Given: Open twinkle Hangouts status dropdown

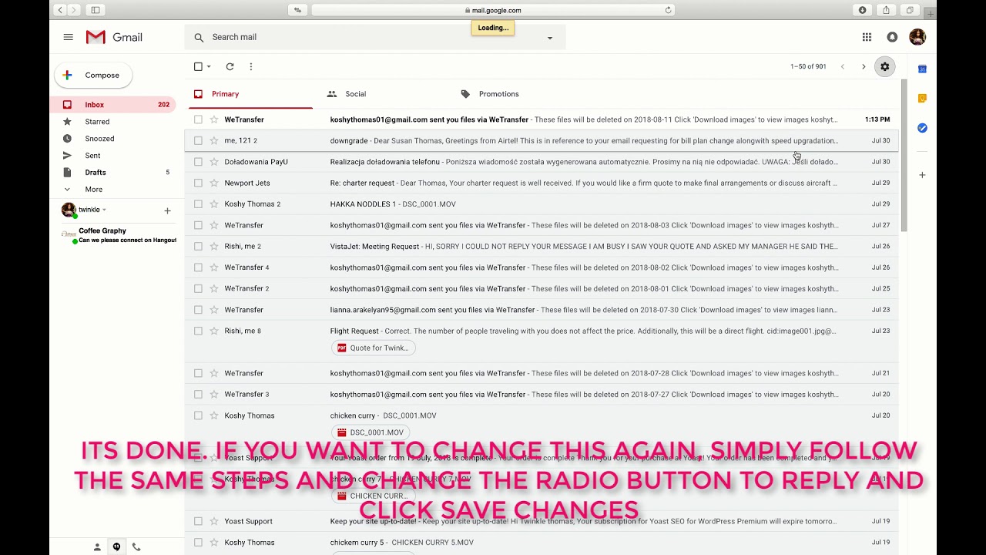Looking at the screenshot, I should click(104, 210).
